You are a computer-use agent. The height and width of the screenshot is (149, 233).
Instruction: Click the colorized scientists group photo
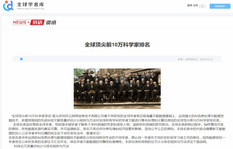pyautogui.click(x=117, y=89)
